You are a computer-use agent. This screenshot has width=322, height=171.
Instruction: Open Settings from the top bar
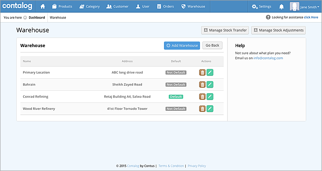pyautogui.click(x=261, y=6)
